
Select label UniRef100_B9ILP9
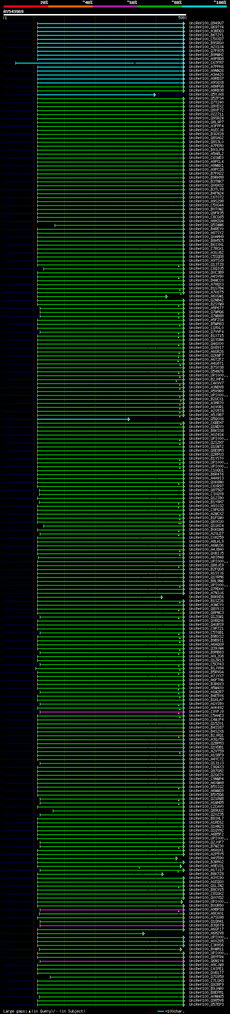pos(206,150)
